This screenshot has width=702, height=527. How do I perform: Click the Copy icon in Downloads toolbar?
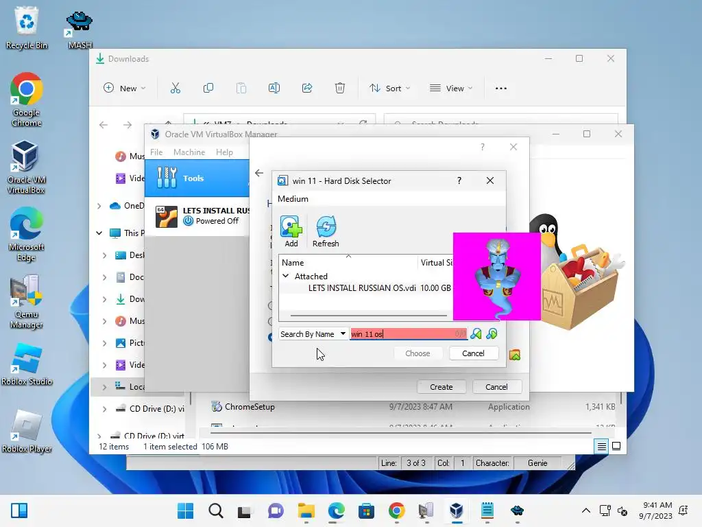coord(208,89)
